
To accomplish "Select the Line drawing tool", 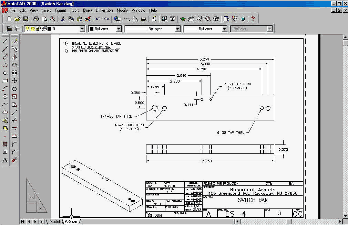I will pyautogui.click(x=5, y=41).
